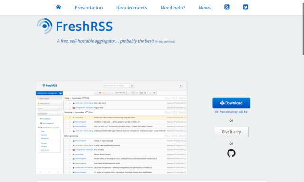This screenshot has width=304, height=182.
Task: Click the page's vertical scrollbar
Action: [x=303, y=29]
